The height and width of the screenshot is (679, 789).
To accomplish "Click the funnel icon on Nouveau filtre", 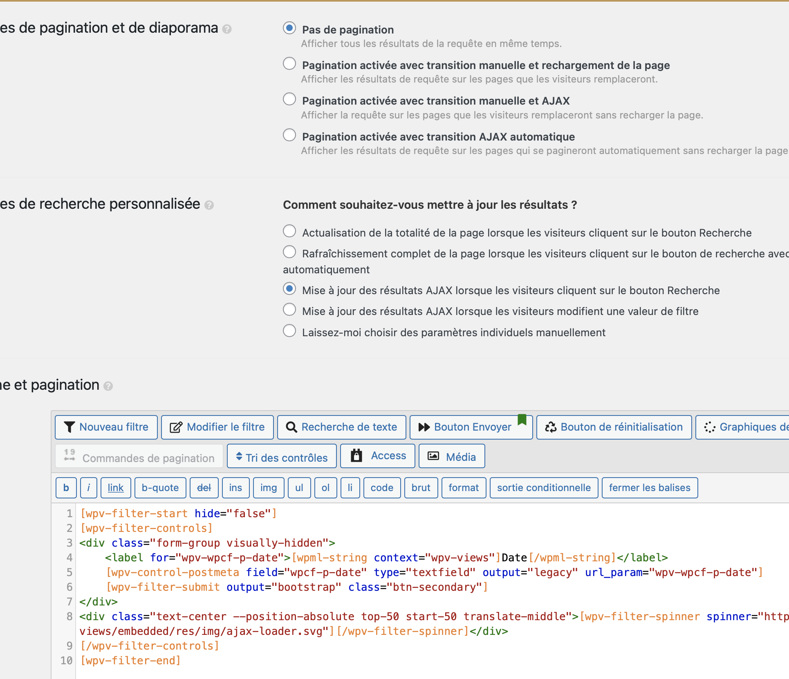I will pyautogui.click(x=69, y=427).
